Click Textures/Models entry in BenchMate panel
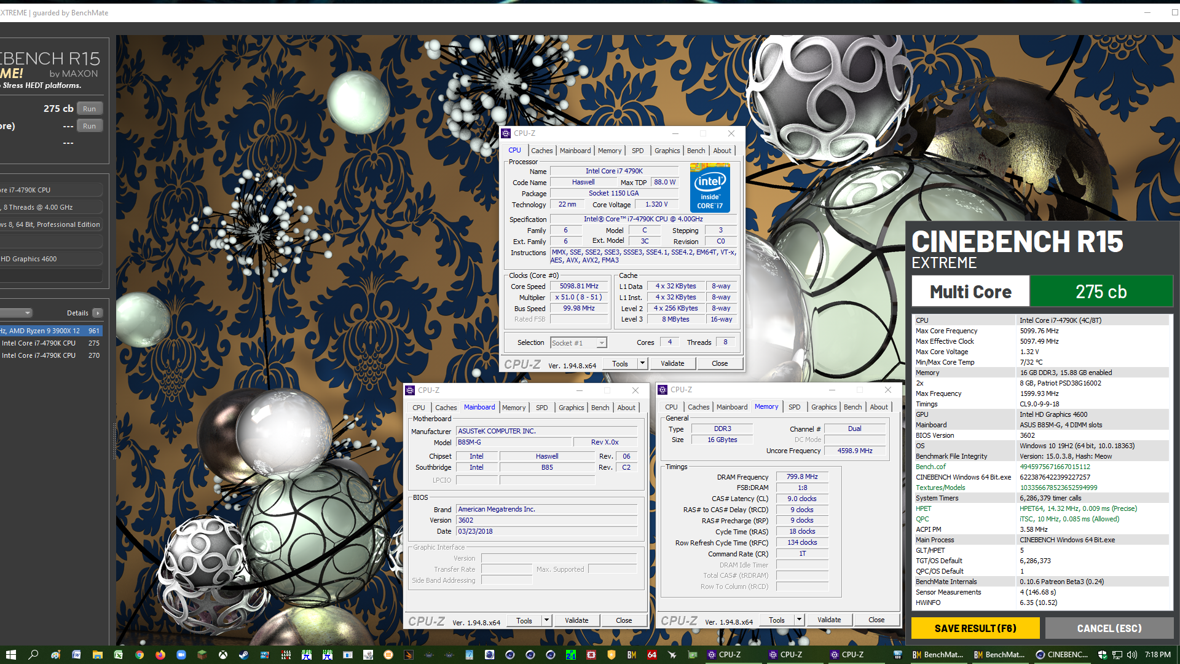Viewport: 1180px width, 664px height. [940, 488]
